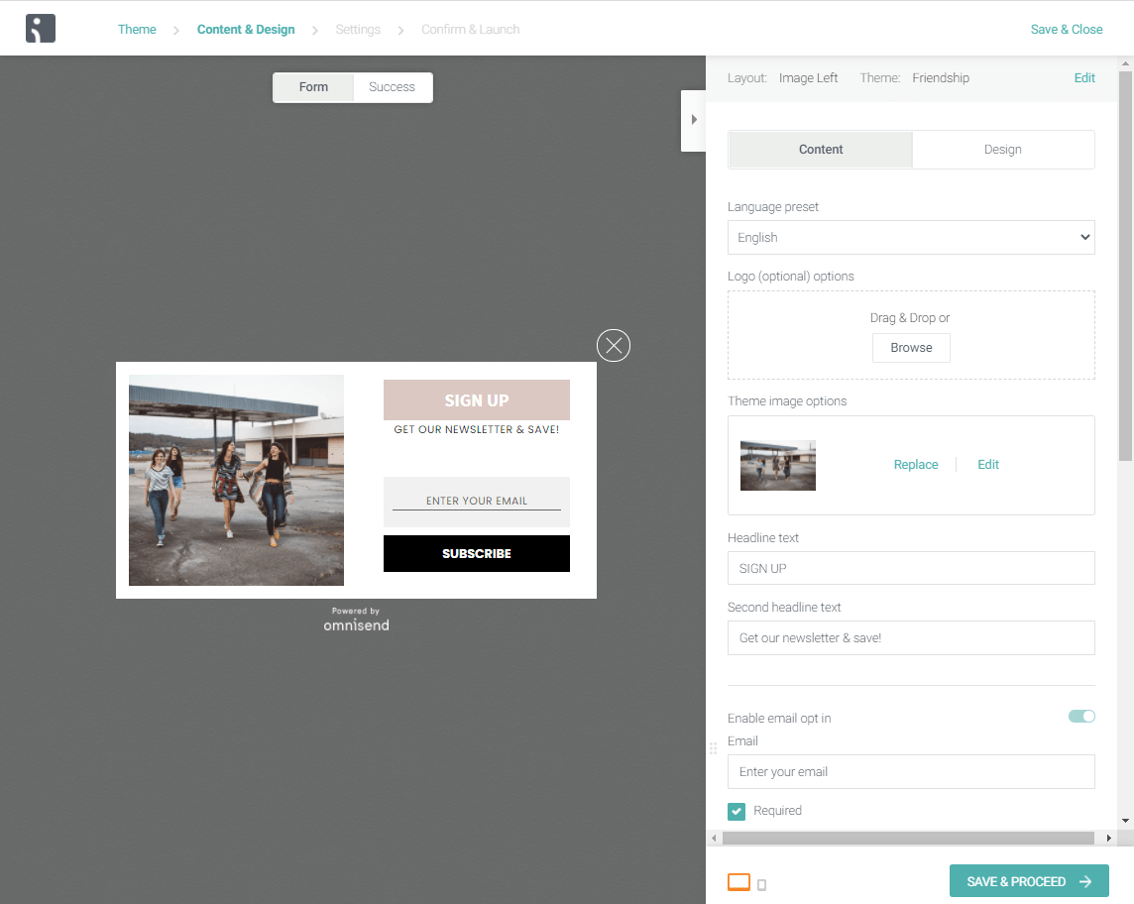Open the Confirm & Launch step

470,30
